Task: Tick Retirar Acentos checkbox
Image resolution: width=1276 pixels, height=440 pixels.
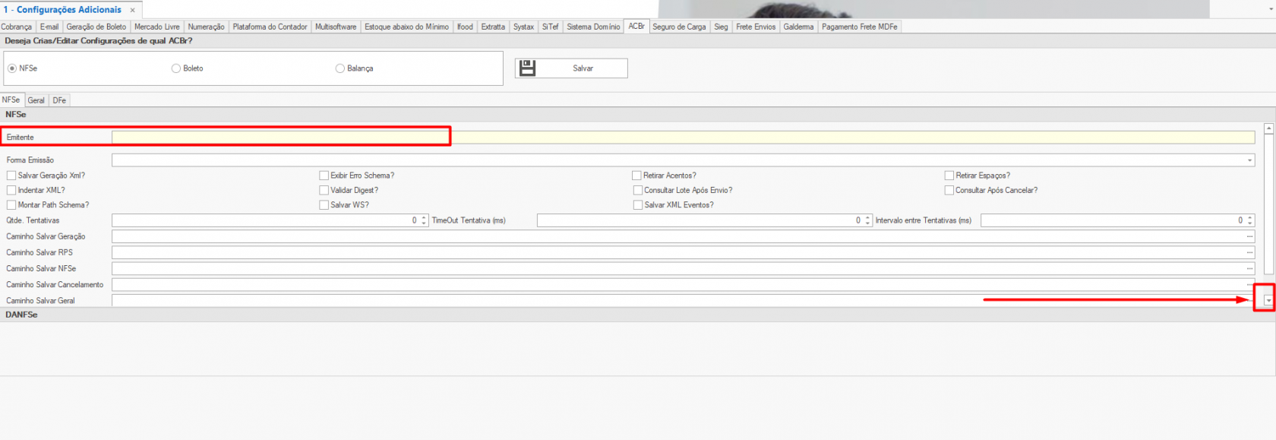Action: pos(637,176)
